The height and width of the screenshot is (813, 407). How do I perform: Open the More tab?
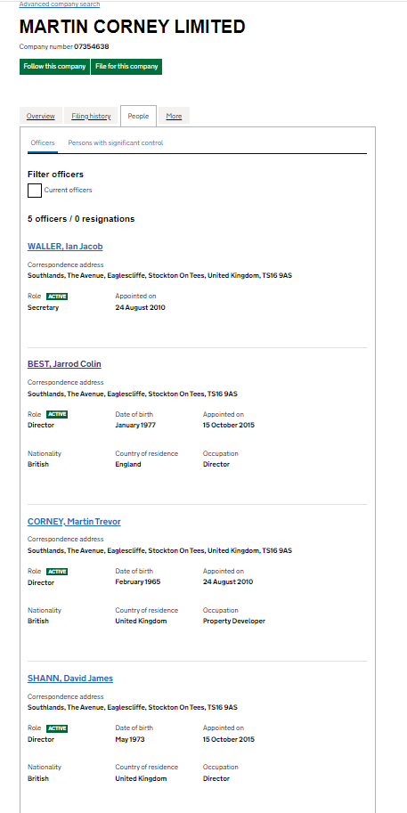174,116
